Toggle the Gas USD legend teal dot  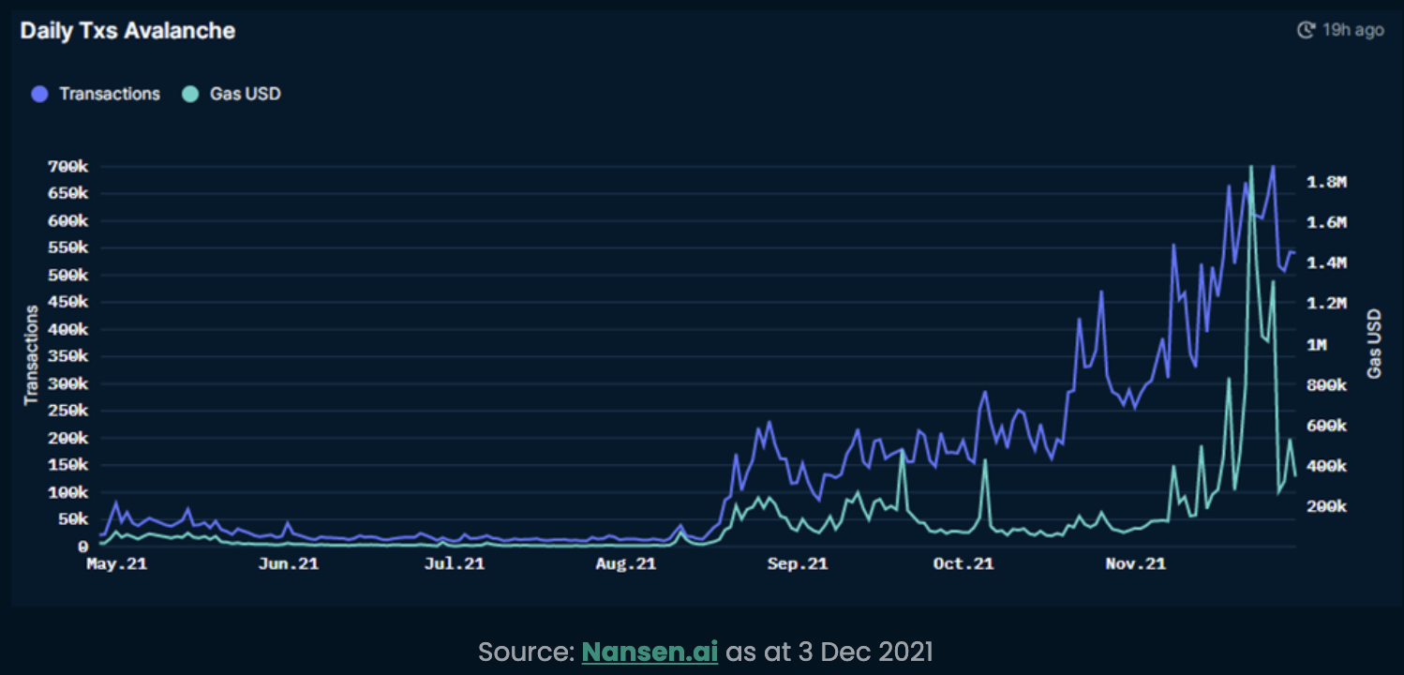coord(190,94)
